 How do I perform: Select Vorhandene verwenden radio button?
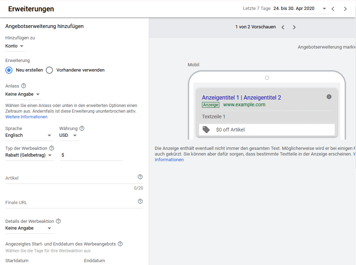(x=49, y=70)
